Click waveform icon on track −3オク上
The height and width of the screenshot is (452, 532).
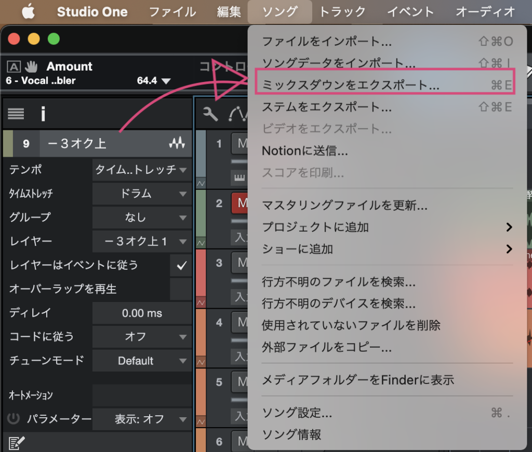click(177, 144)
